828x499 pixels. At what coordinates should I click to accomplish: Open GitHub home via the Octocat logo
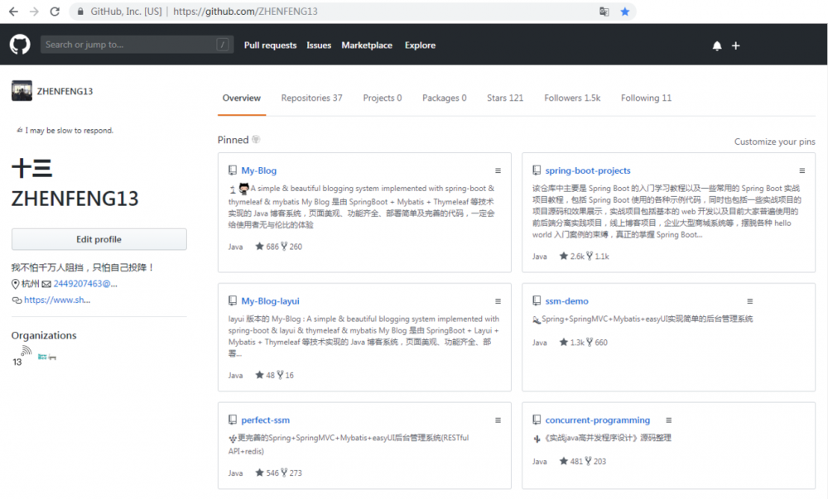(19, 45)
